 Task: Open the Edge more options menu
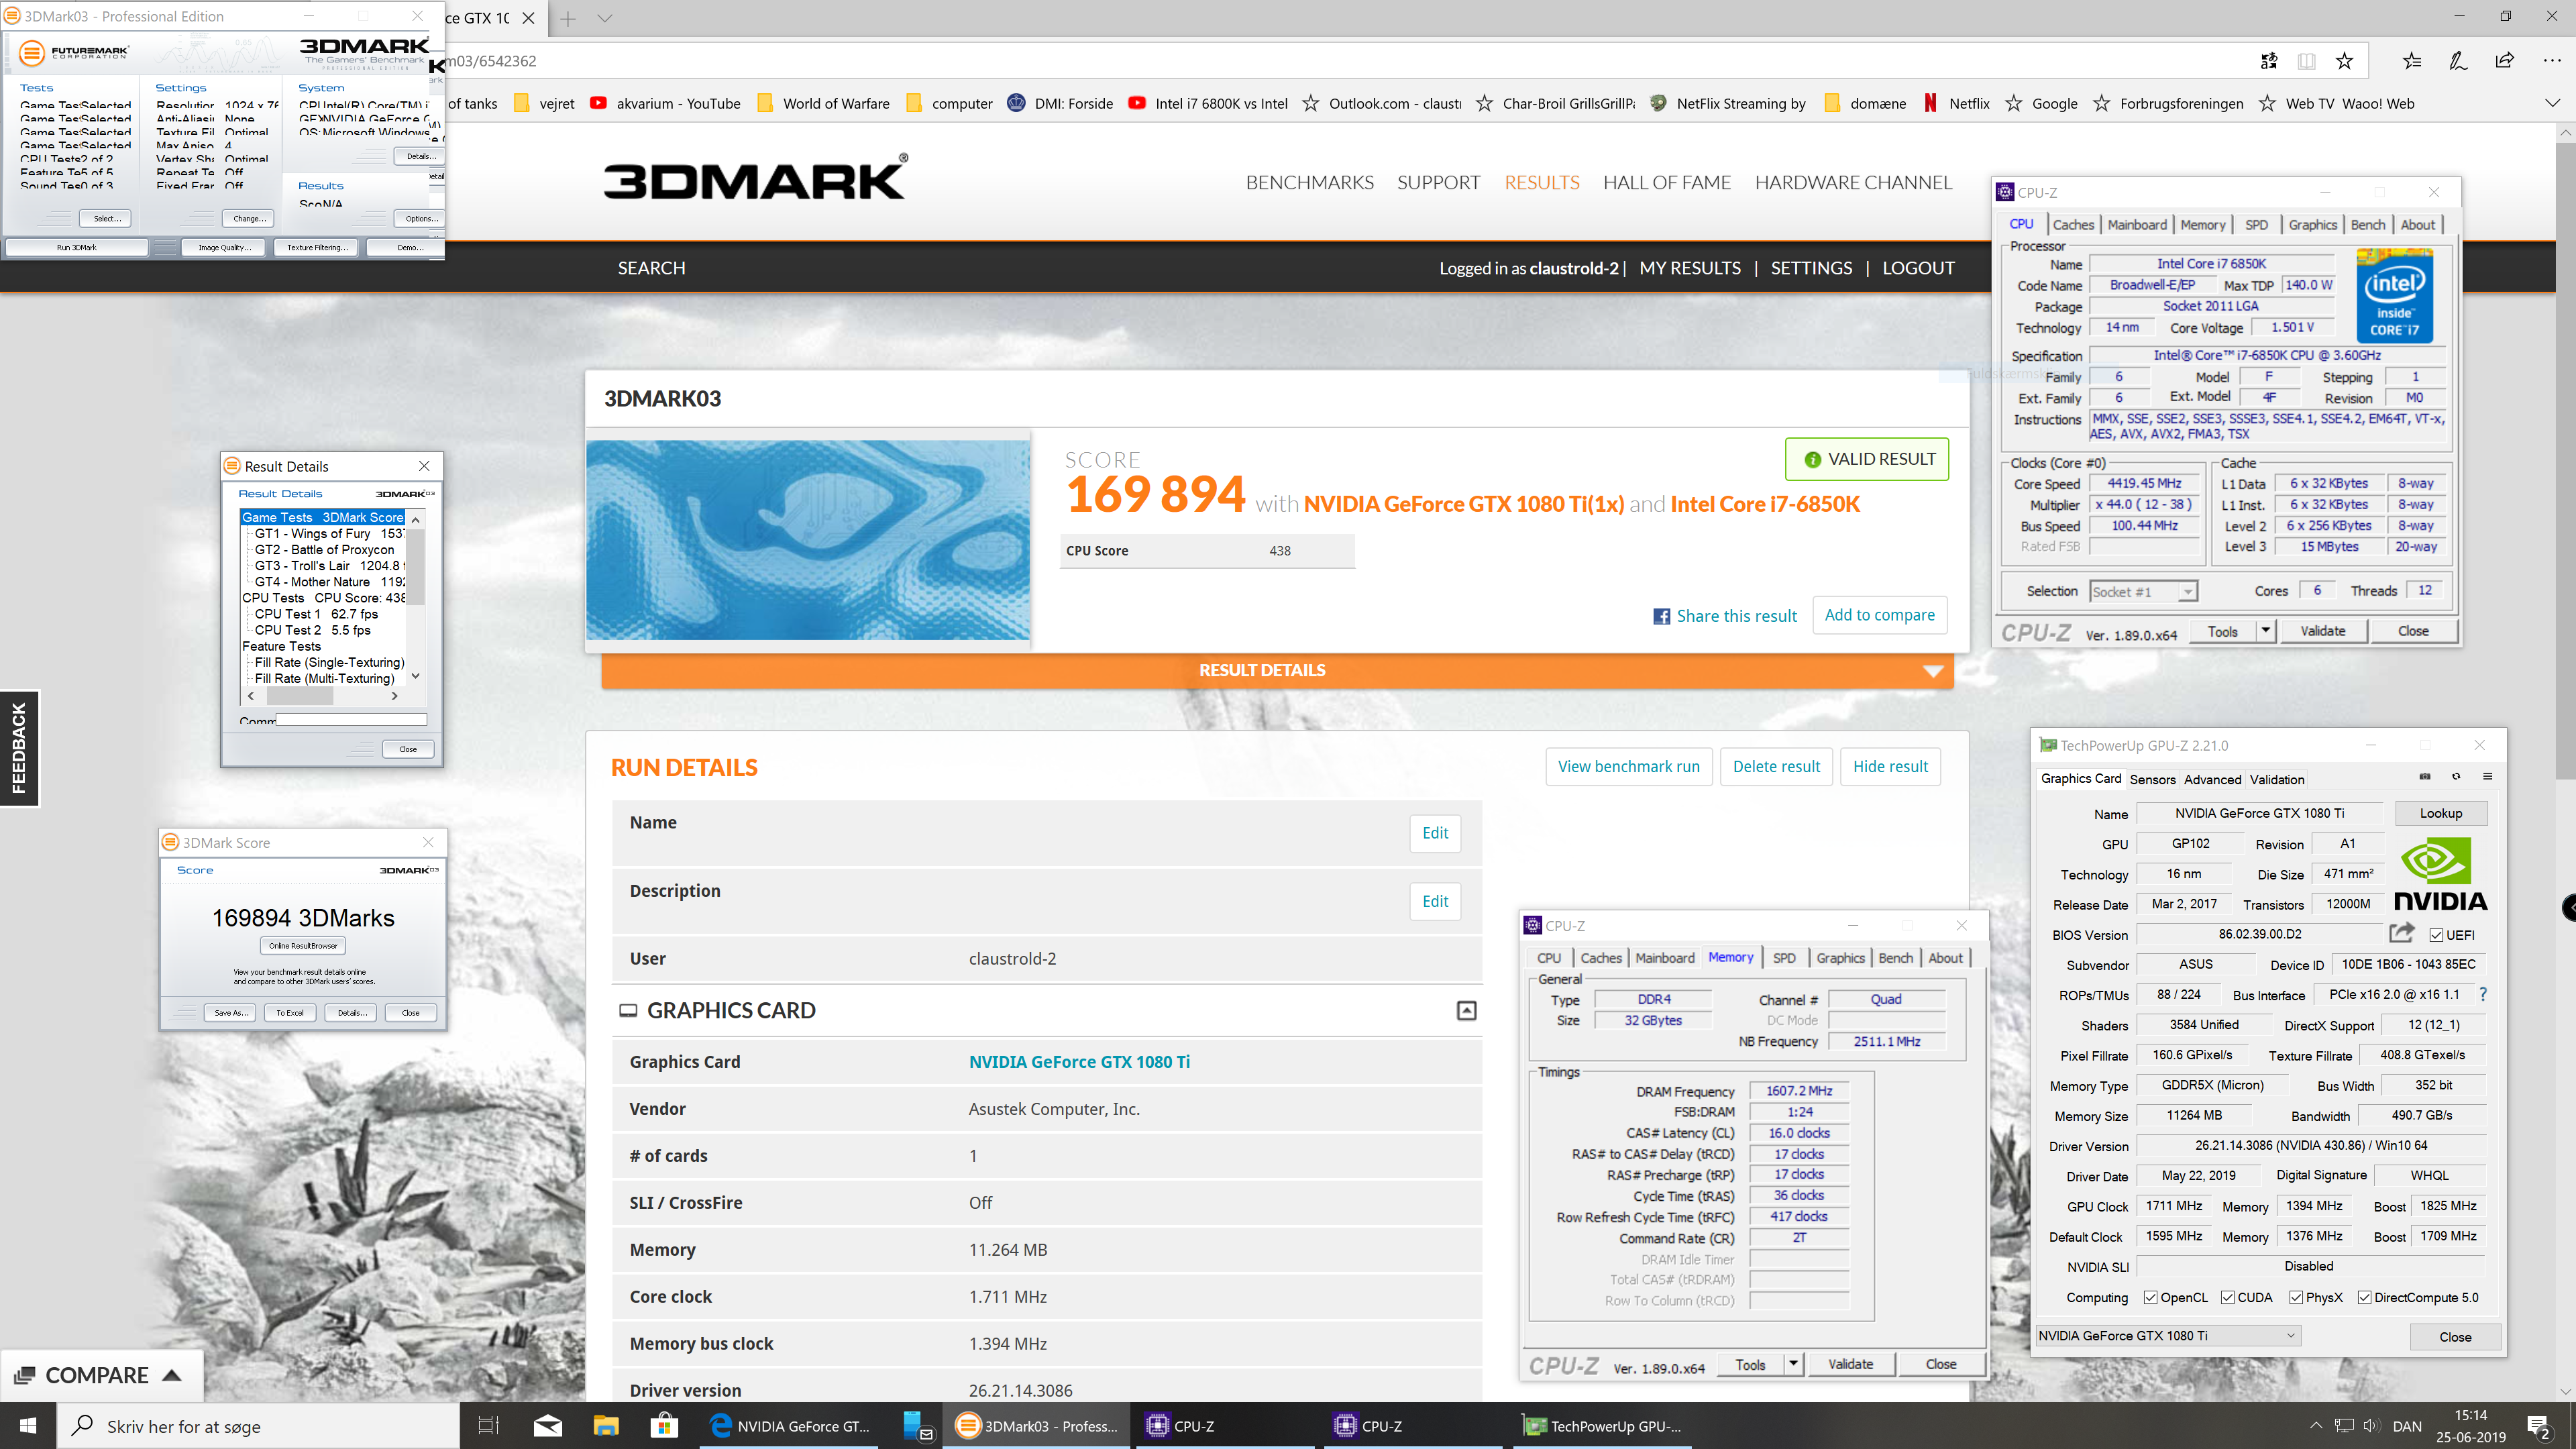tap(2551, 61)
